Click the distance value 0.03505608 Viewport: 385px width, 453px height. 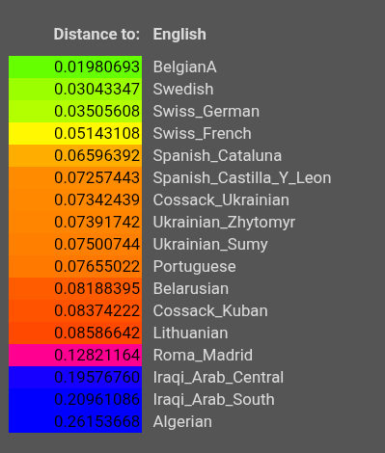tap(75, 112)
